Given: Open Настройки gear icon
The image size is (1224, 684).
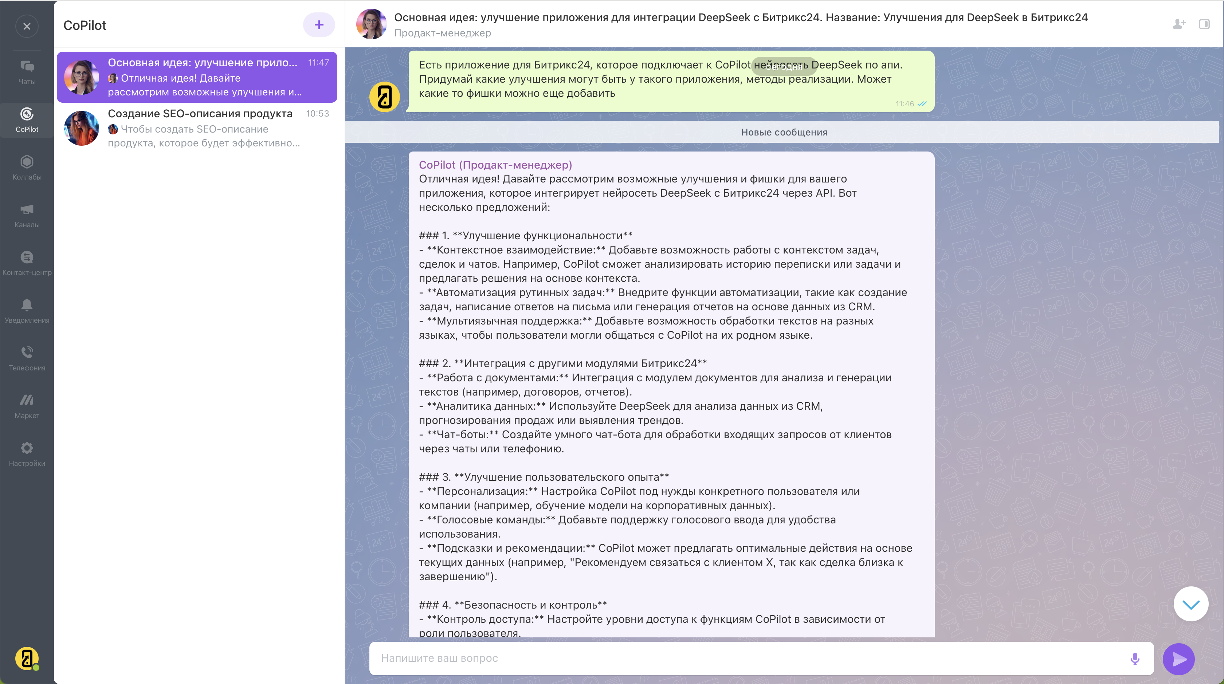Looking at the screenshot, I should pyautogui.click(x=27, y=453).
